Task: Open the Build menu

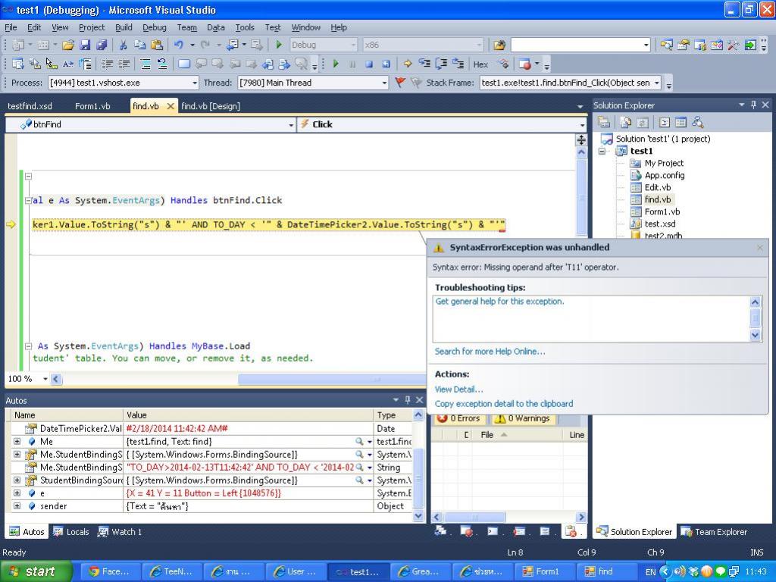Action: click(x=124, y=28)
